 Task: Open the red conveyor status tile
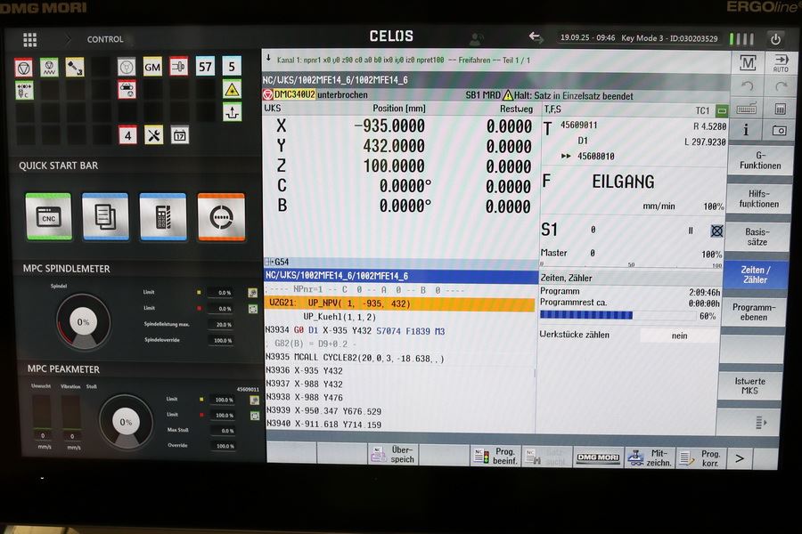127,89
